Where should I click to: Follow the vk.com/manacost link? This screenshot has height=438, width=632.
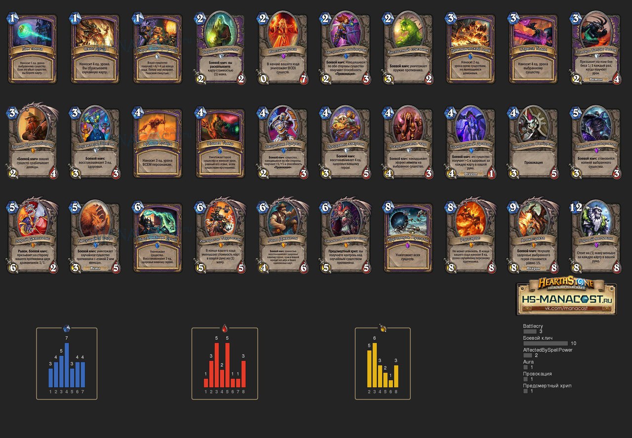click(566, 308)
